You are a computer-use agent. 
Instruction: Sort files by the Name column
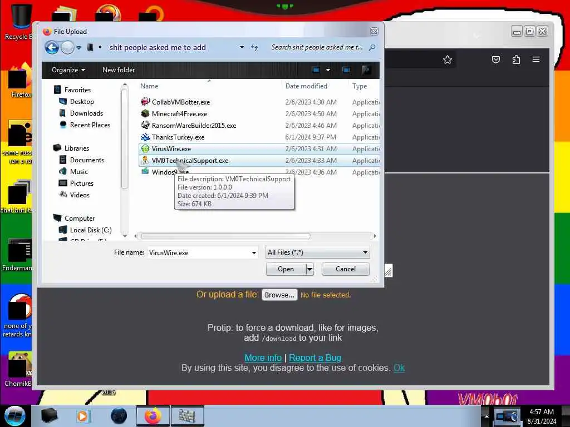tap(149, 86)
